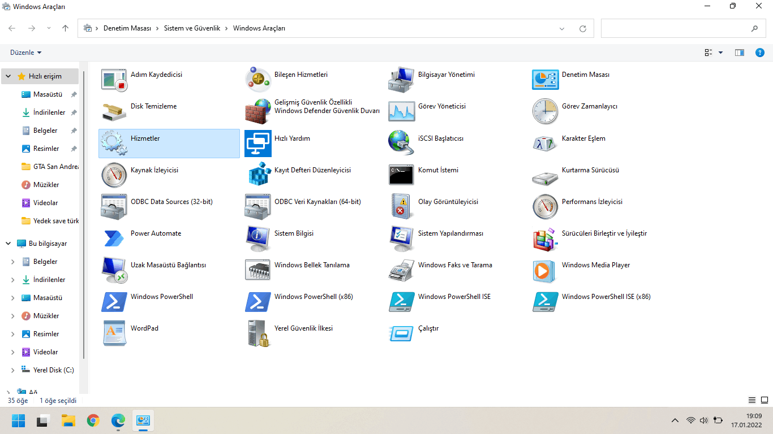Viewport: 773px width, 434px height.
Task: Select the Denetim Masası icon
Action: (x=546, y=79)
